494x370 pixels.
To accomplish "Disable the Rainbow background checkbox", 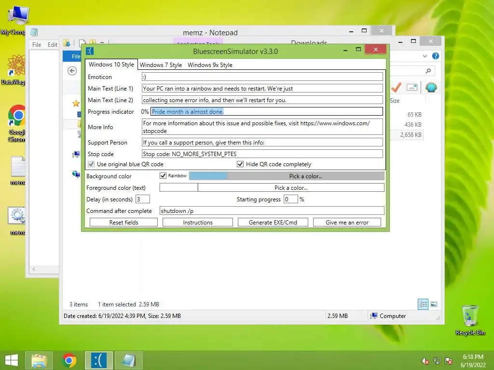I will point(163,175).
